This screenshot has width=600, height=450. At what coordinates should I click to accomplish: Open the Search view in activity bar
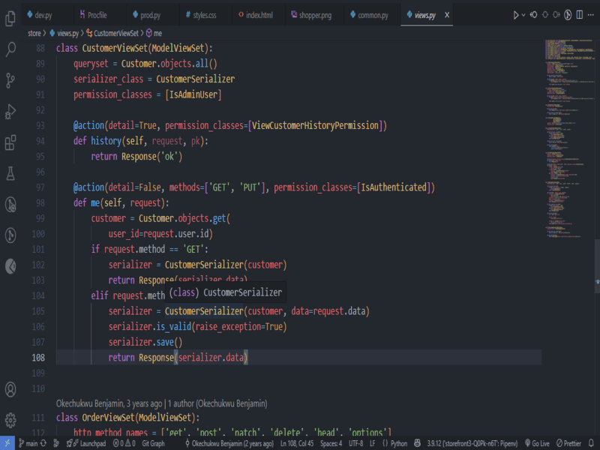click(x=11, y=49)
